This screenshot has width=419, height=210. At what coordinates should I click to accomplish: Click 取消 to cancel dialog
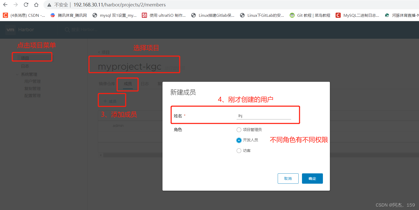288,179
